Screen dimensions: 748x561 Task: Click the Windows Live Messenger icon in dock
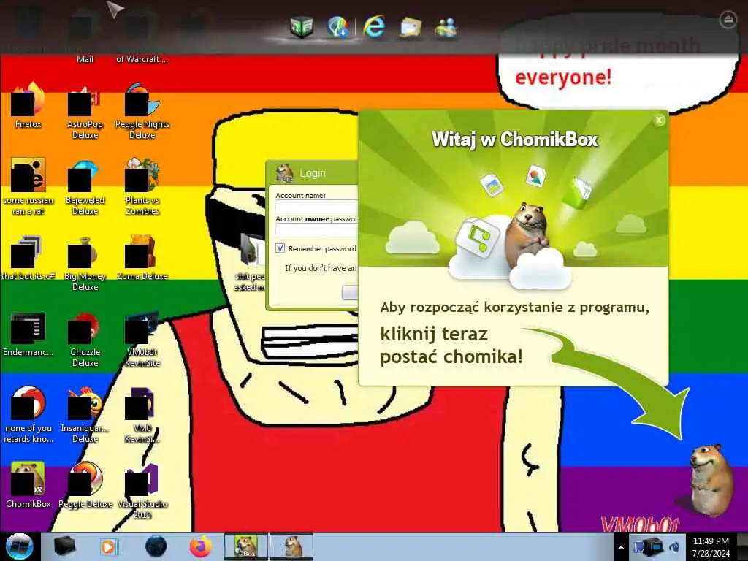tap(446, 27)
